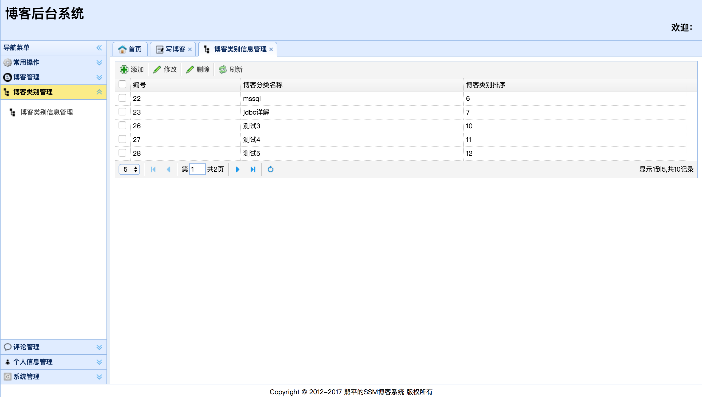Expand the 博客管理 accordion section
Image resolution: width=702 pixels, height=397 pixels.
[99, 77]
